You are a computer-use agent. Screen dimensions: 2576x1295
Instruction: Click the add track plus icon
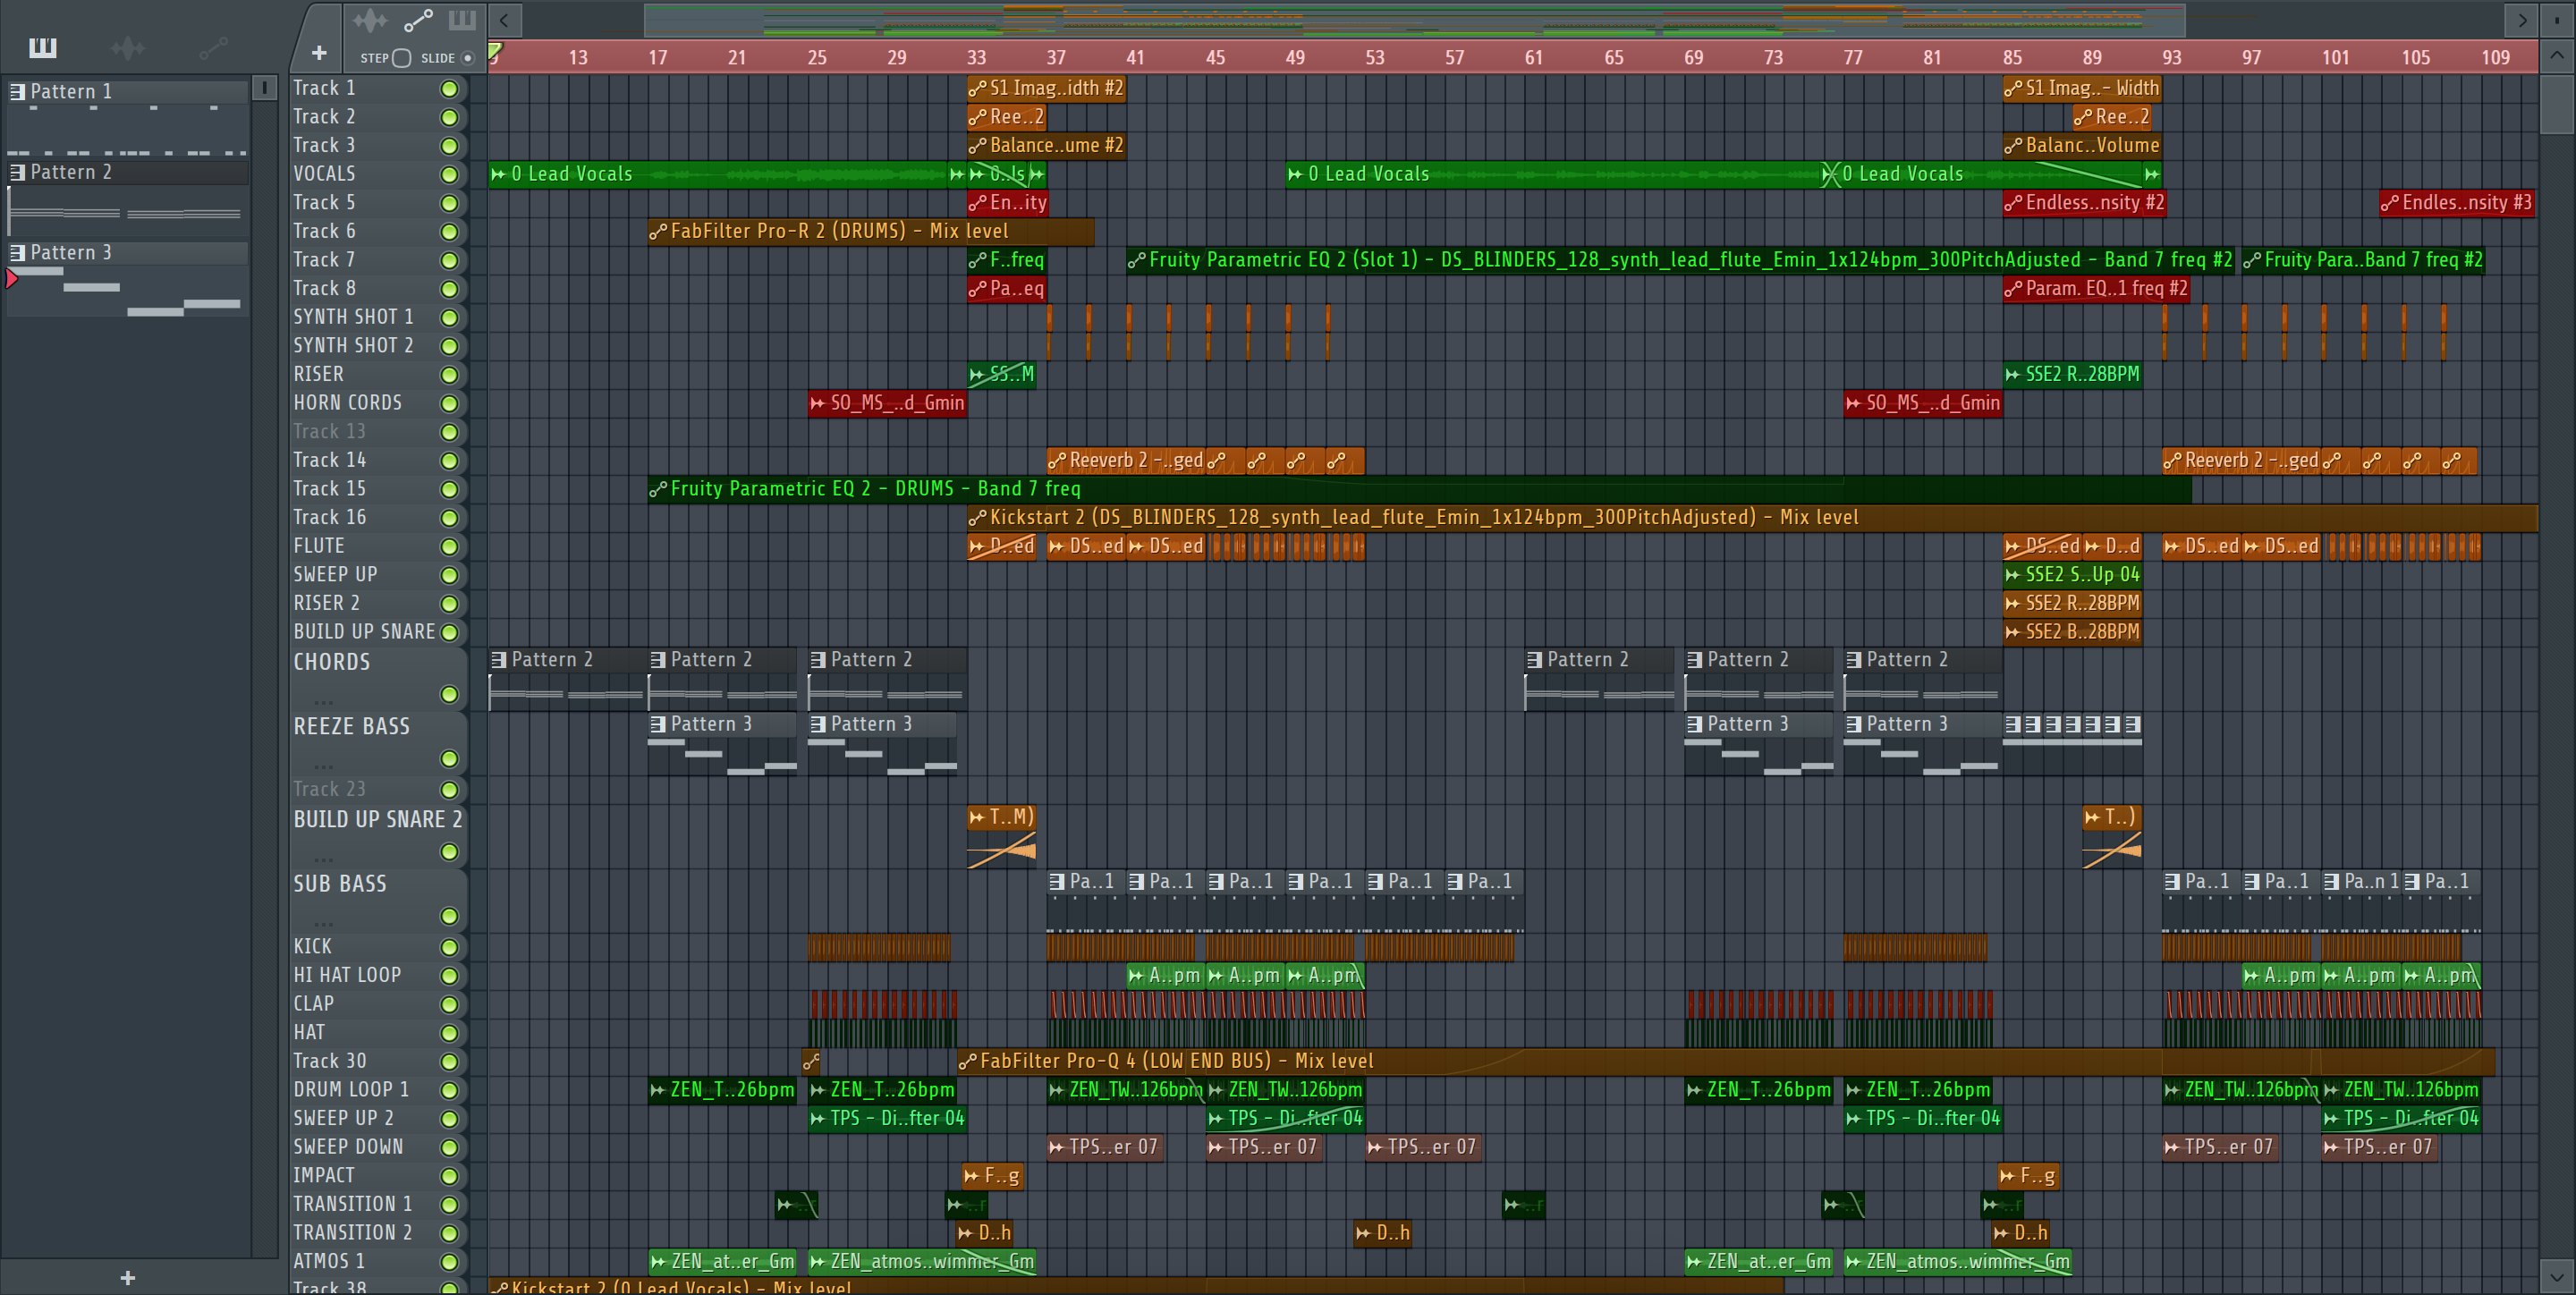click(319, 53)
